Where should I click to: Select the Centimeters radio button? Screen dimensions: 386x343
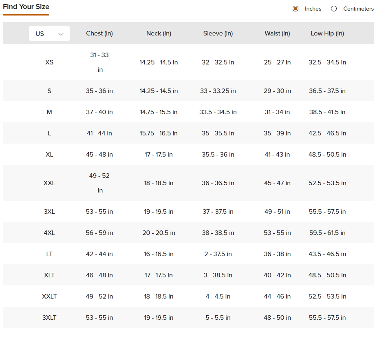(333, 9)
